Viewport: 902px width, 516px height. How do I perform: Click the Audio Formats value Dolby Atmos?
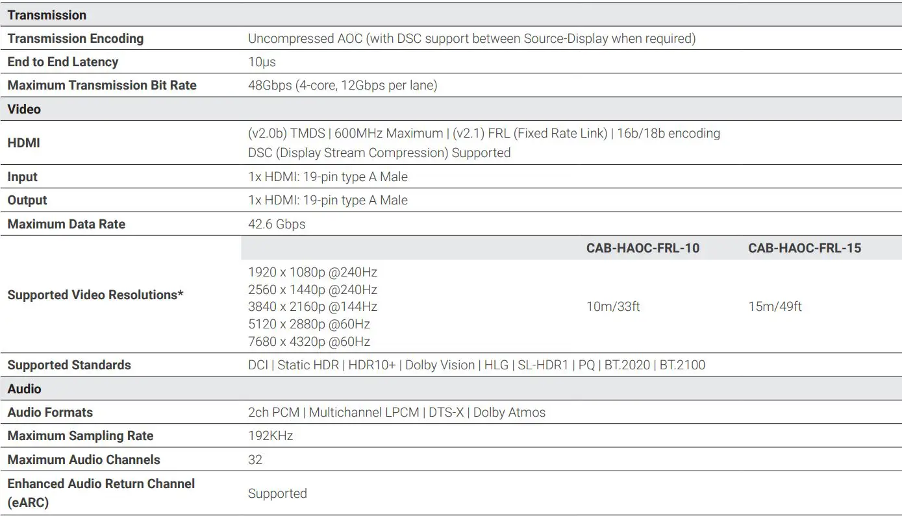click(x=510, y=412)
